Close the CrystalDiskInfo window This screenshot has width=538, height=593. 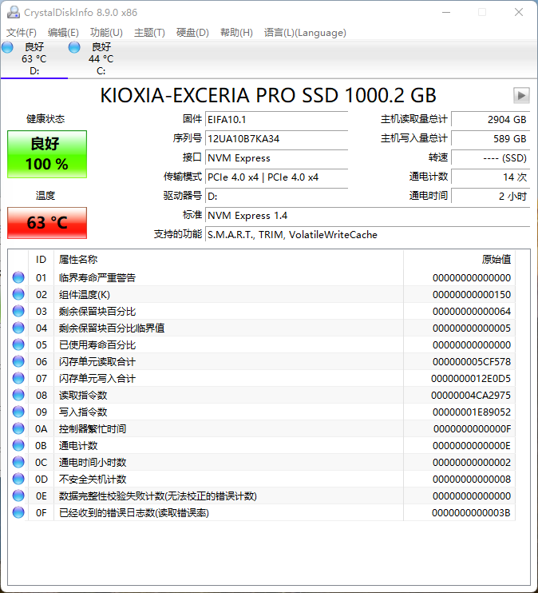point(519,12)
